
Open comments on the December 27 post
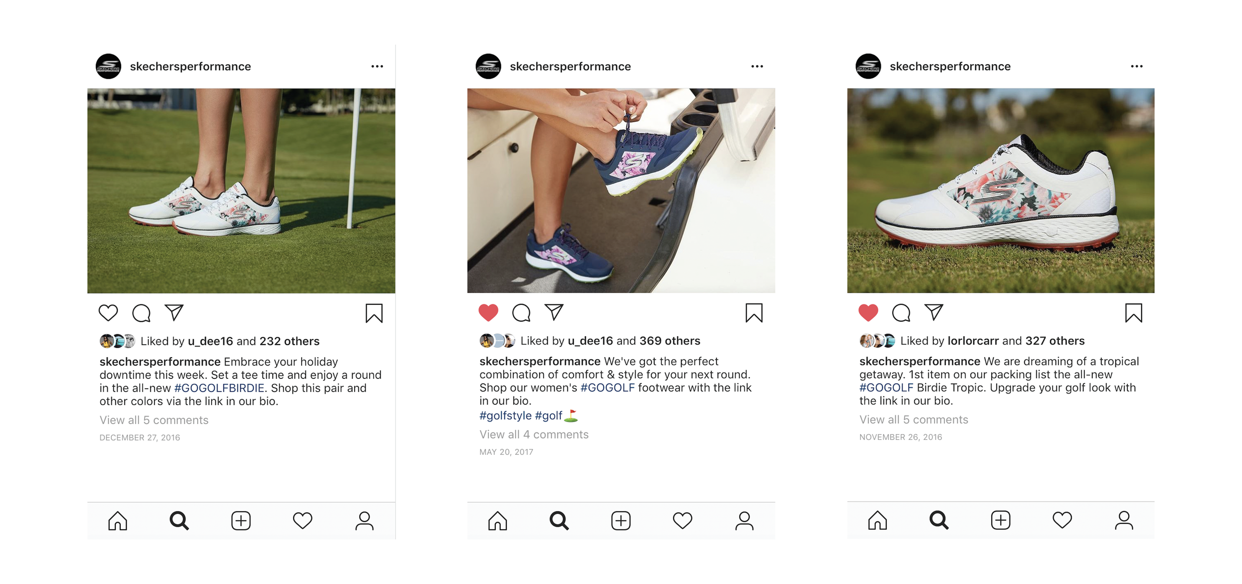point(142,313)
